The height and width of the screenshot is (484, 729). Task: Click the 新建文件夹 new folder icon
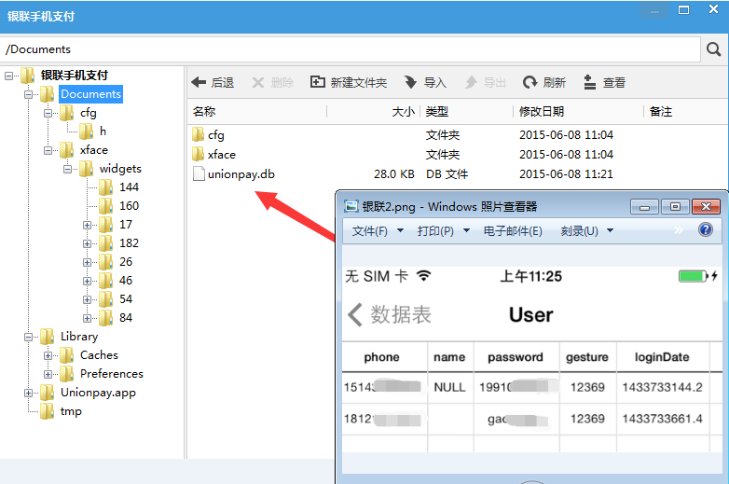(318, 82)
